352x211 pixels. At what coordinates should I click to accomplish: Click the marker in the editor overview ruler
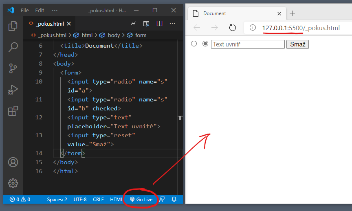(180, 118)
